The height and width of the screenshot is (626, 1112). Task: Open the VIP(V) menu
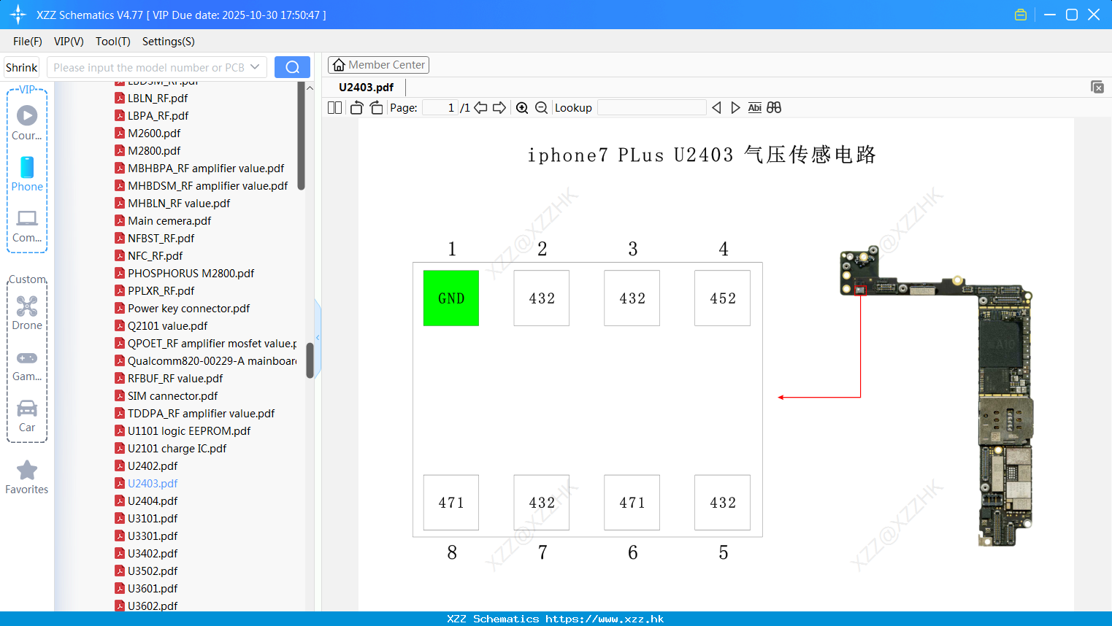[69, 42]
